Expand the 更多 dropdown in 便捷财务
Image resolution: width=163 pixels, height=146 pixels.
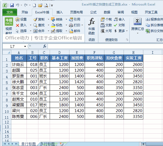(127, 31)
